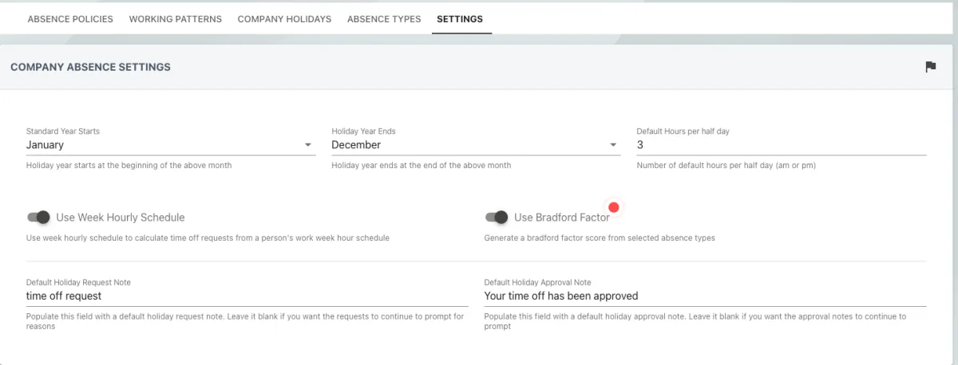Click the 'Generate a bradford factor score' helper text

click(x=600, y=237)
